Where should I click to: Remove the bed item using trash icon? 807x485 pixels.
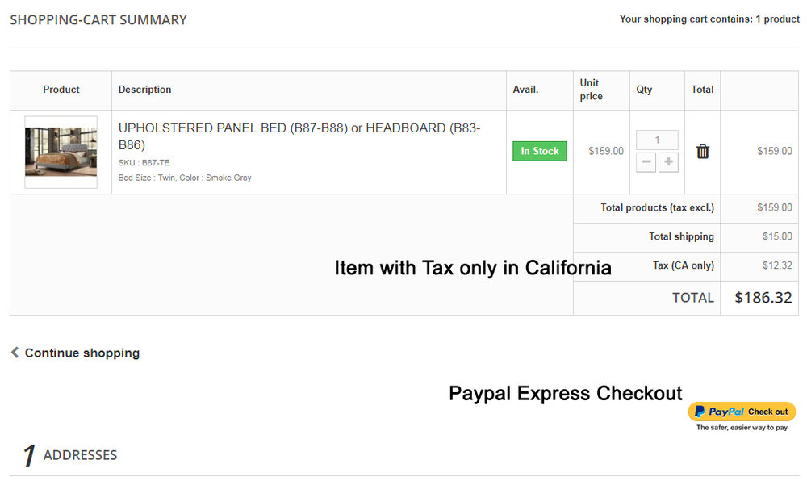pos(702,151)
